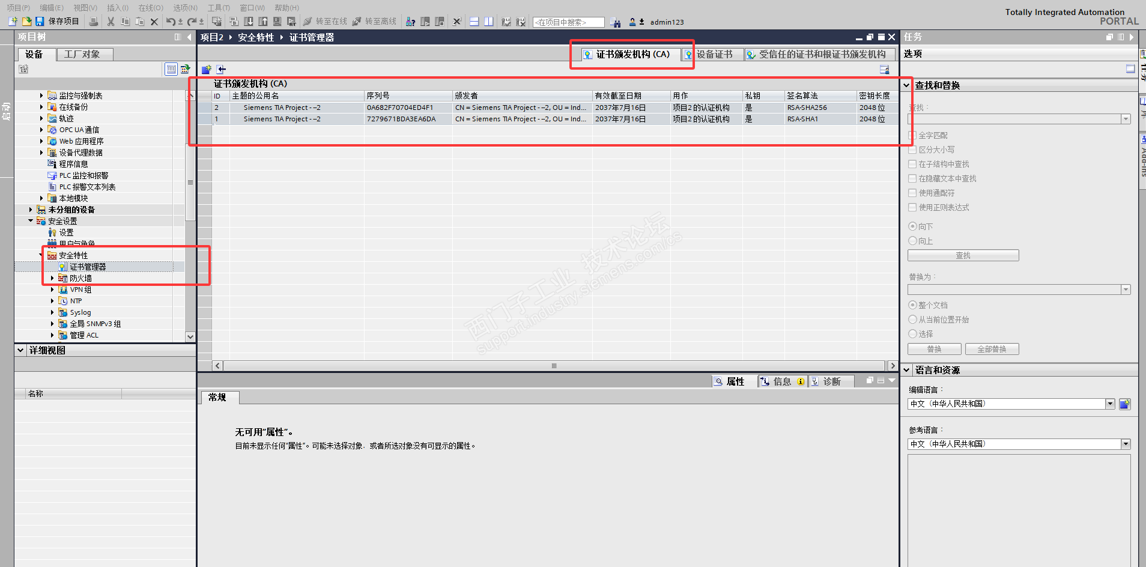Collapse the 安全设置 tree node
Screen dimensions: 1146x567
[31, 221]
